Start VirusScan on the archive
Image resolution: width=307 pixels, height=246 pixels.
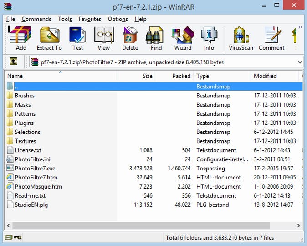coord(241,38)
